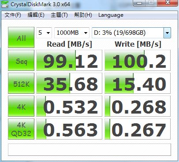
Task: Start the Seq benchmark test
Action: click(21, 60)
